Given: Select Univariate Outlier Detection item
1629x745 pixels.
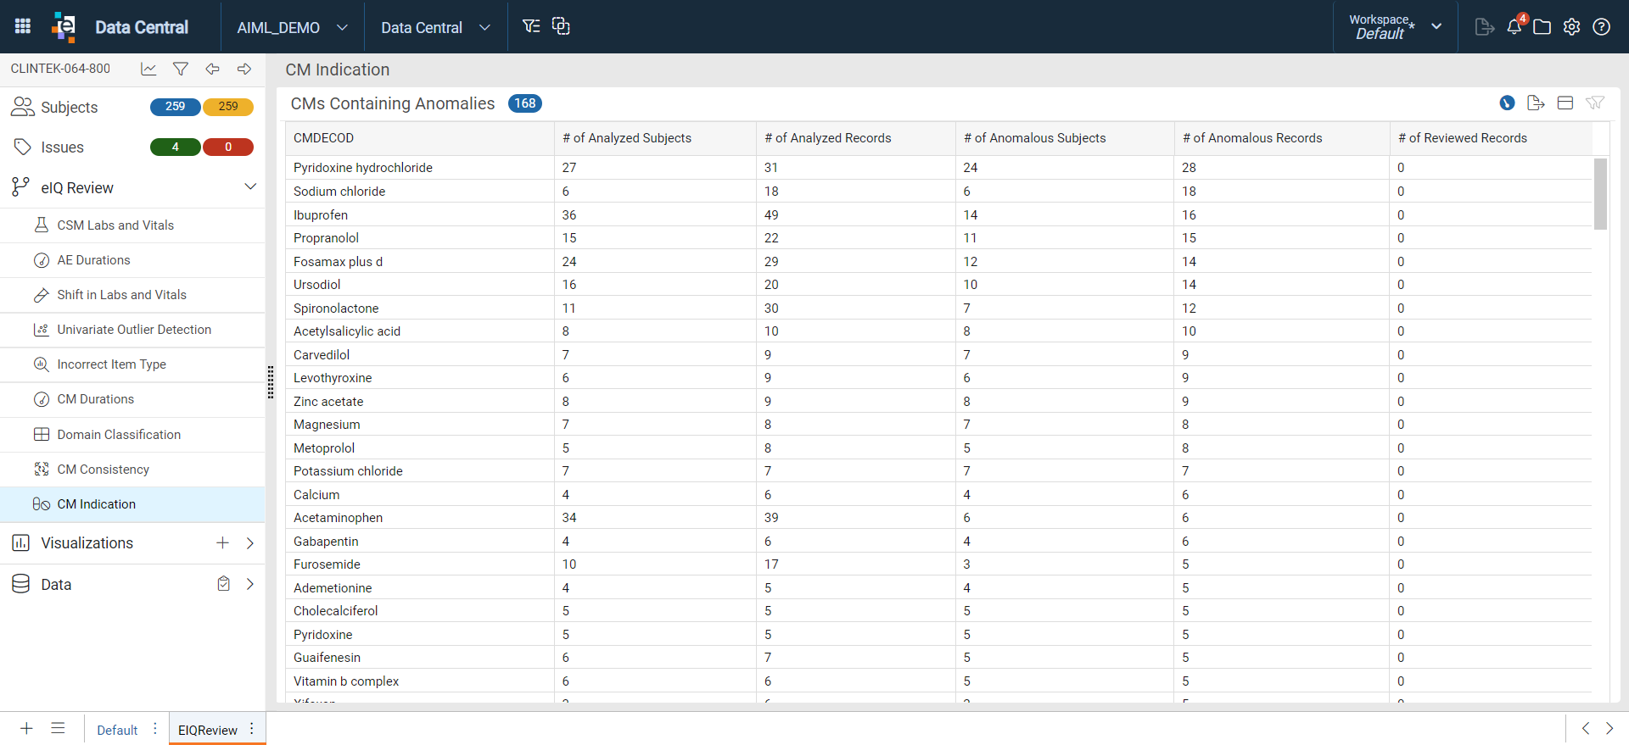Looking at the screenshot, I should [x=132, y=330].
